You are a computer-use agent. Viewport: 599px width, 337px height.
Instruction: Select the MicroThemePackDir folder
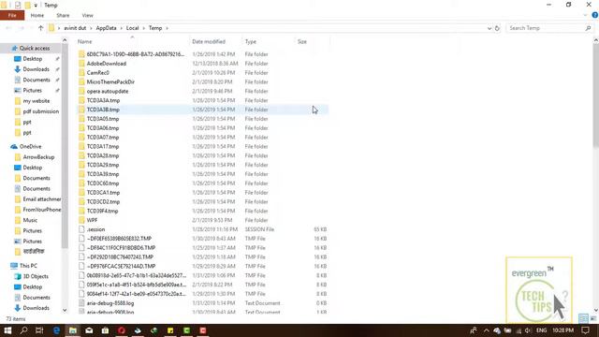[x=110, y=81]
